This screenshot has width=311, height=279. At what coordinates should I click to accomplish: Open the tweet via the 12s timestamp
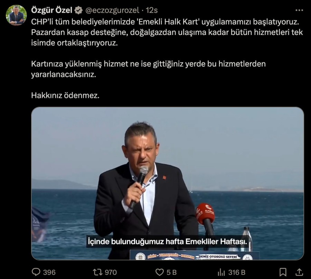[x=152, y=10]
